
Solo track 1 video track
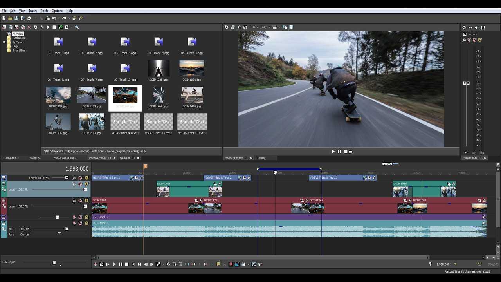(x=87, y=178)
